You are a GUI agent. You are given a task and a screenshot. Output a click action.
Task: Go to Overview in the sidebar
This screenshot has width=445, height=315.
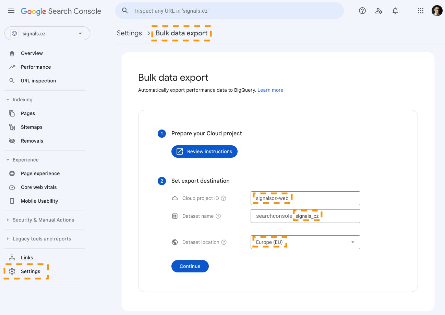click(x=32, y=53)
